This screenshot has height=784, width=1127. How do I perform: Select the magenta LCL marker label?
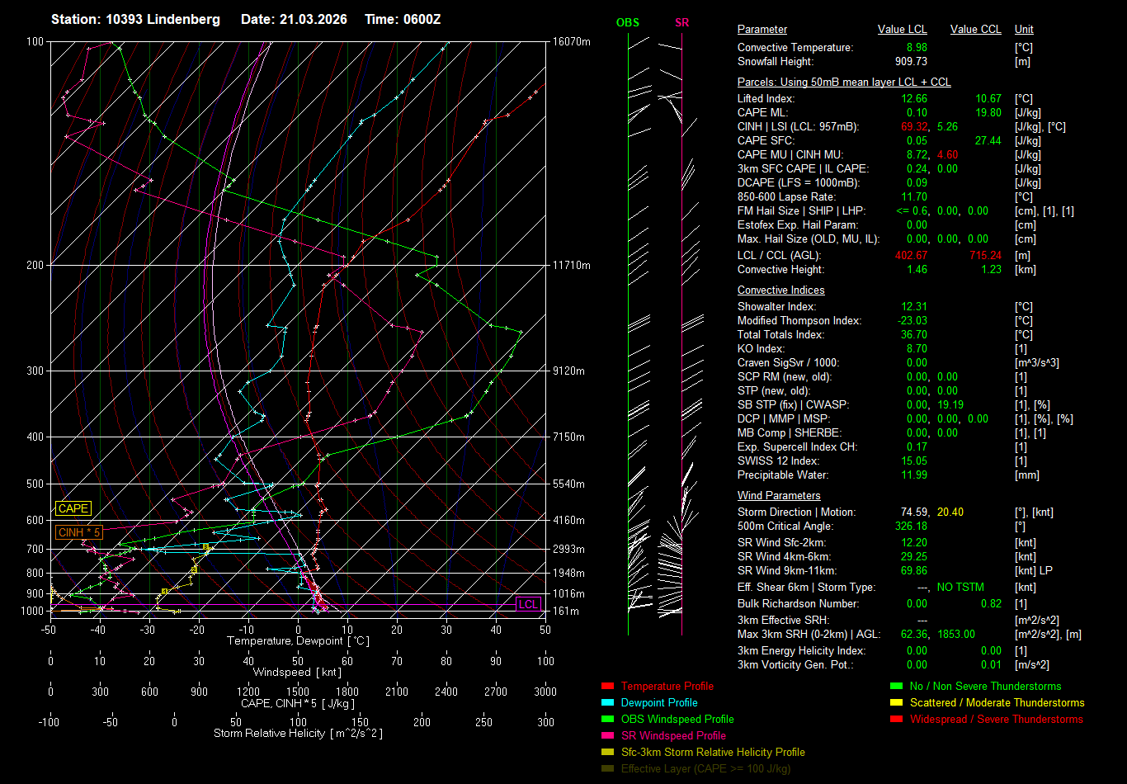click(528, 605)
